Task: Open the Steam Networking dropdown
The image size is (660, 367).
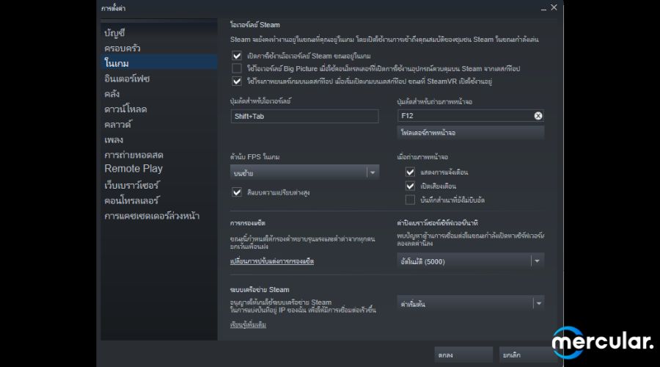Action: (470, 303)
